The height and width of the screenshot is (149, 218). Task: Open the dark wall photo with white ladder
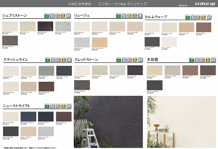point(108,122)
